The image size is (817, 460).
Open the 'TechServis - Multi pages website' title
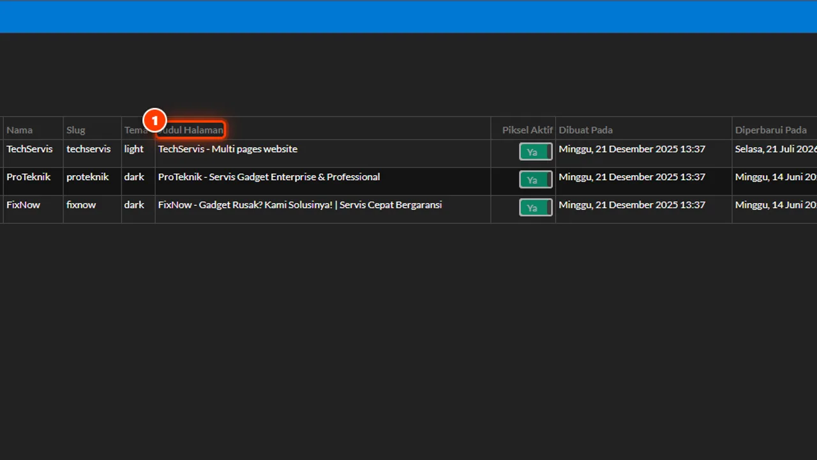(x=228, y=149)
